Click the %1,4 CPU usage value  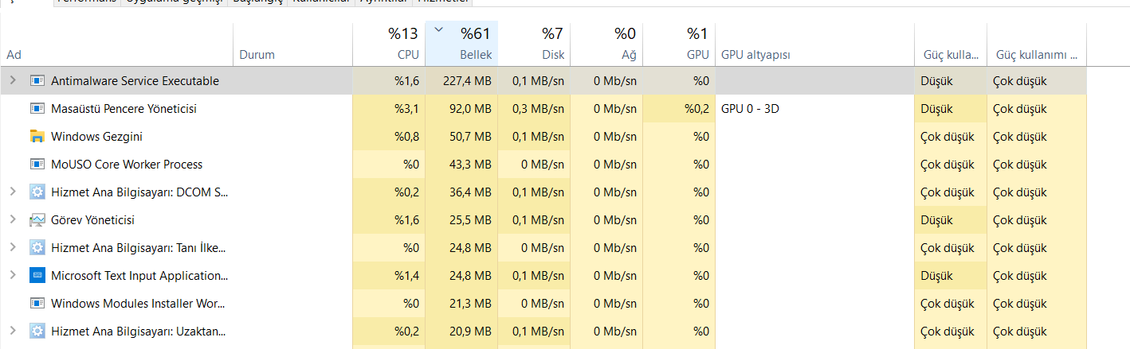406,276
